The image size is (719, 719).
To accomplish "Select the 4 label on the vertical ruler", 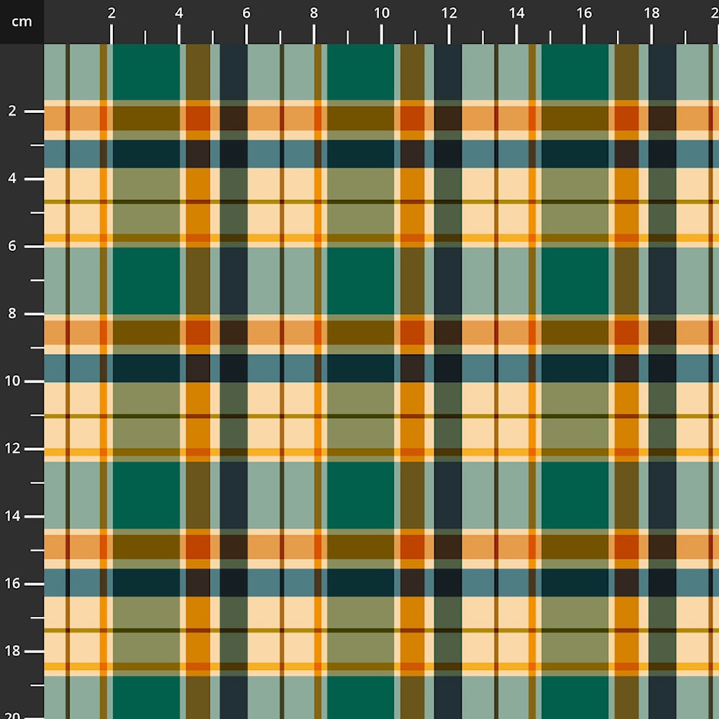I will [13, 179].
